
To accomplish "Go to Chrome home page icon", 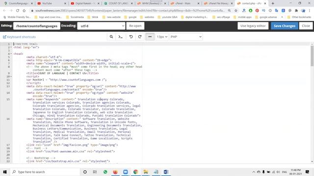I will click(24, 11).
